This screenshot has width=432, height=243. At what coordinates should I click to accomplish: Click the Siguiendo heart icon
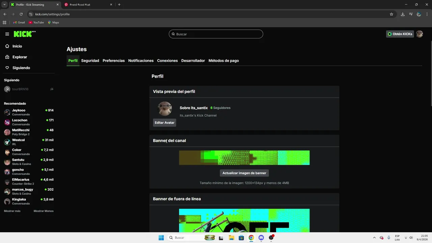click(x=7, y=68)
